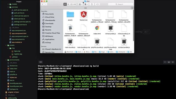
Task: Select the fontawesome-webfont .svg file icon
Action: click(x=111, y=14)
